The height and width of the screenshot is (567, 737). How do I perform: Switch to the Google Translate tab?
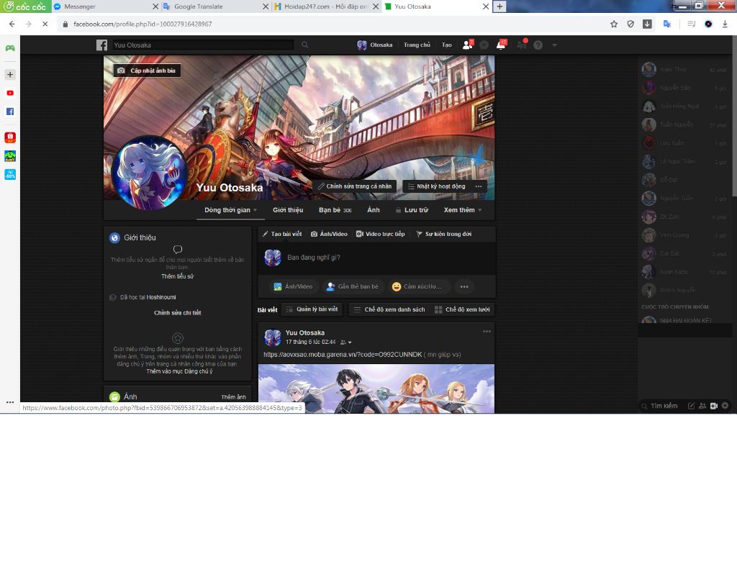tap(215, 6)
